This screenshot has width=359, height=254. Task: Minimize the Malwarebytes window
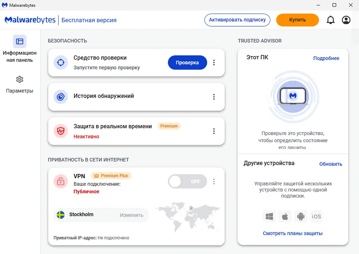(x=318, y=5)
